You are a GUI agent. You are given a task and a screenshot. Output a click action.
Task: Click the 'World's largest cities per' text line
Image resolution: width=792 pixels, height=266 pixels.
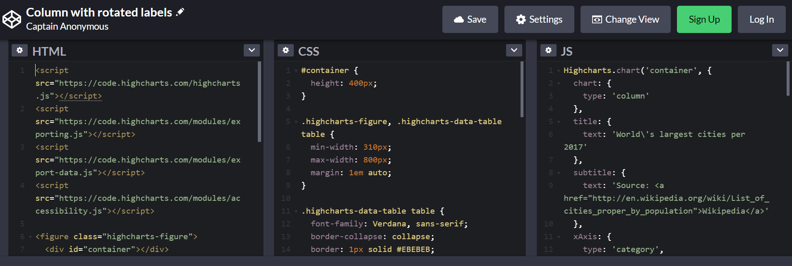tap(664, 134)
